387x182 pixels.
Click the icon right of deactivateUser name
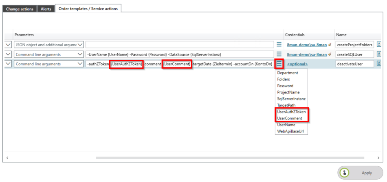coord(379,64)
